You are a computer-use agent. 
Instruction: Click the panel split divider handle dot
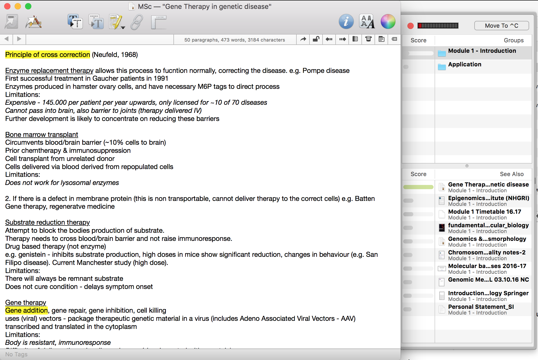point(467,166)
